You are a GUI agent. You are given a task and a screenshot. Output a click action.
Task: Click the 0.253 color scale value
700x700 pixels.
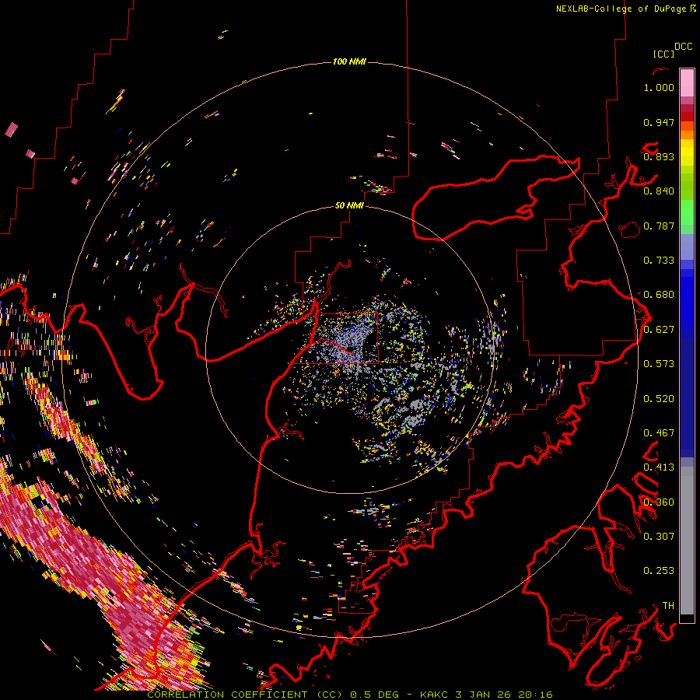659,571
